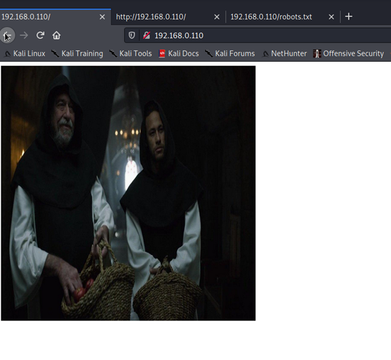The image size is (391, 360).
Task: Open the Kali Tools bookmark
Action: click(131, 54)
